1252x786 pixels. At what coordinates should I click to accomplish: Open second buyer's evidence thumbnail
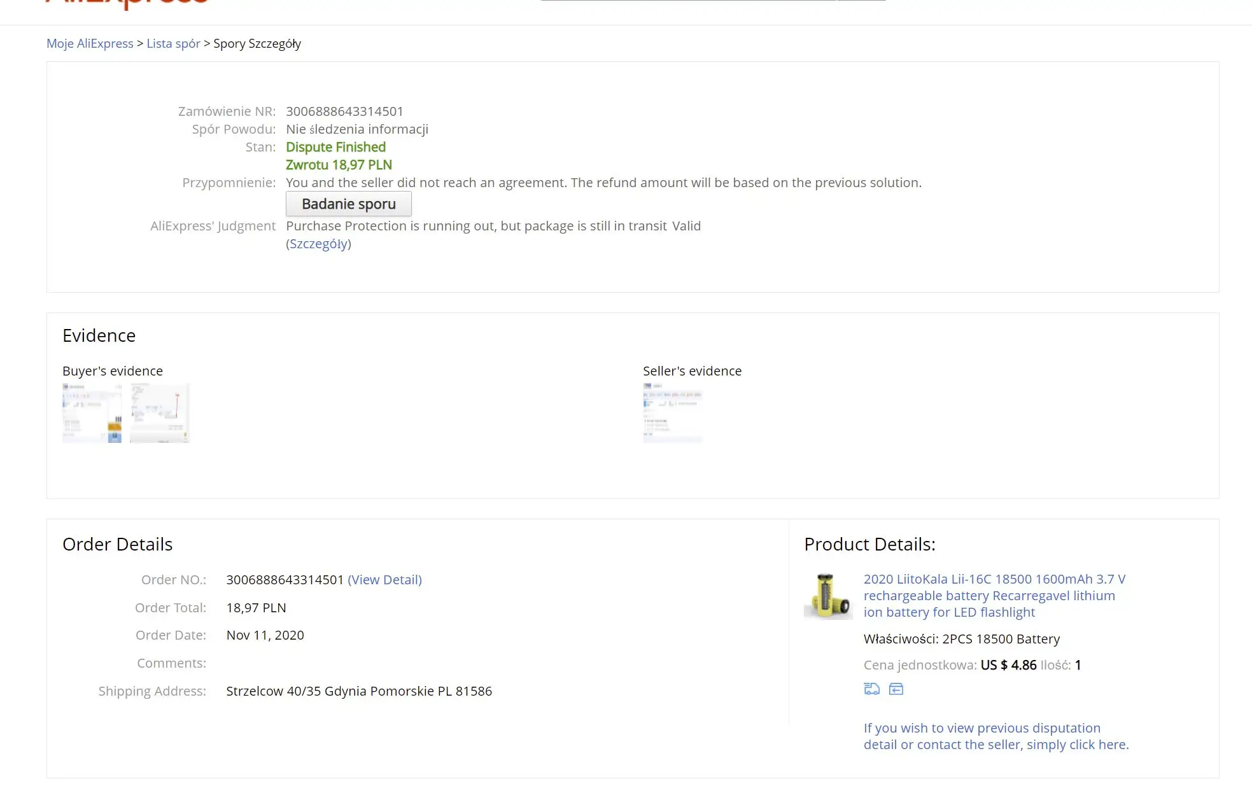159,412
